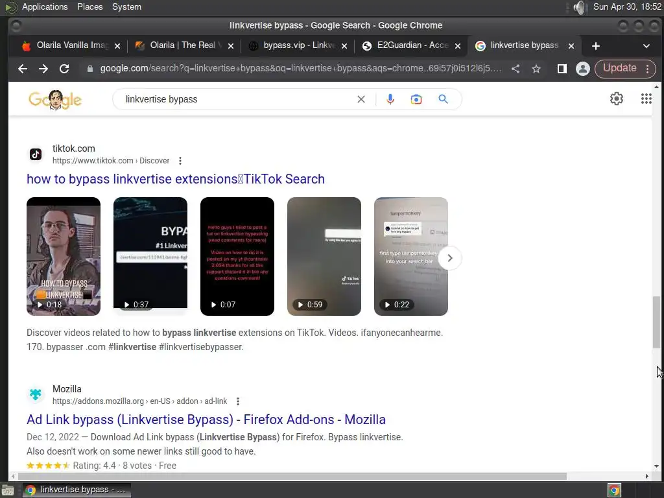The height and width of the screenshot is (498, 664).
Task: Open the side panel icon
Action: click(562, 69)
